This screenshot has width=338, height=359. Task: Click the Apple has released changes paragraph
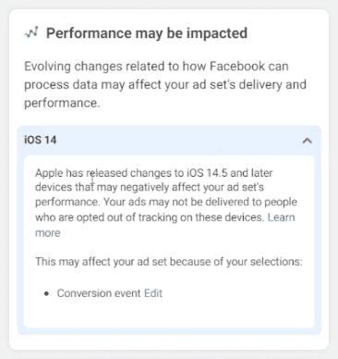[x=166, y=203]
